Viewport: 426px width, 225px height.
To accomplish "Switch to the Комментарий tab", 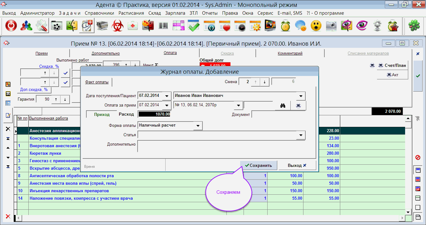I will [290, 53].
